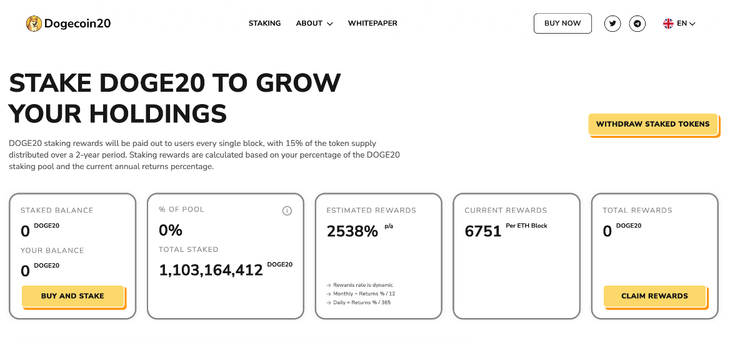This screenshot has height=343, width=730.
Task: Click the Current Rewards 6751 value
Action: click(x=482, y=231)
